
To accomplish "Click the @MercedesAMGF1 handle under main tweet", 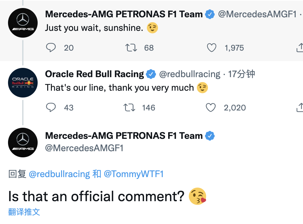I will coord(84,148).
